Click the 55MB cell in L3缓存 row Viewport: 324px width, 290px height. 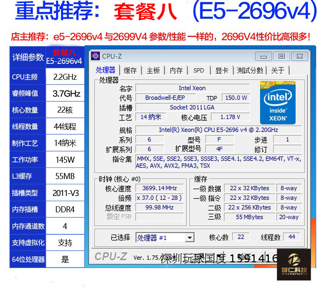click(65, 176)
